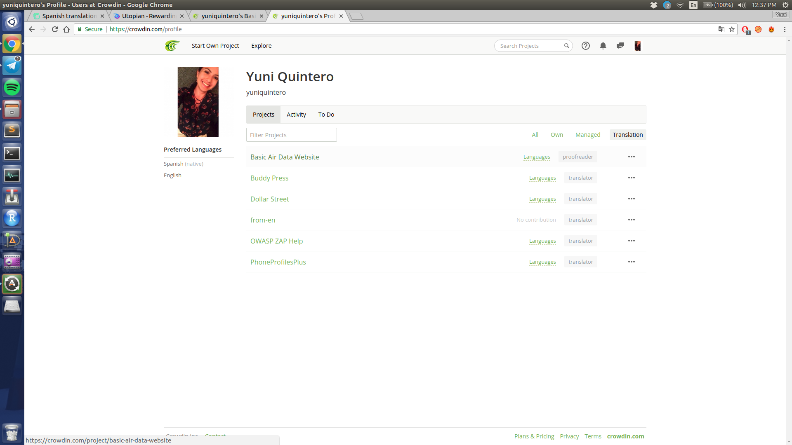Open Ubuntu dash search icon
This screenshot has height=445, width=792.
coord(12,22)
